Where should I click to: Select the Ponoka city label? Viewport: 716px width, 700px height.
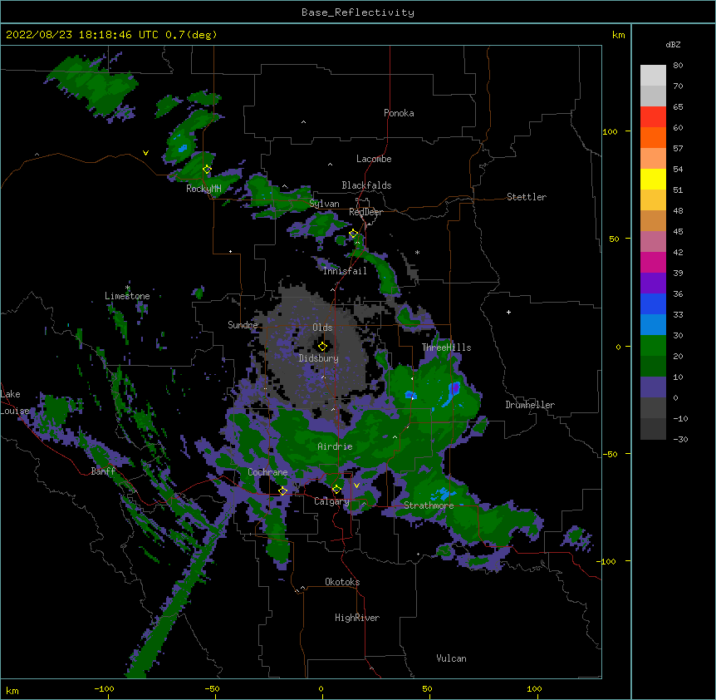click(399, 113)
